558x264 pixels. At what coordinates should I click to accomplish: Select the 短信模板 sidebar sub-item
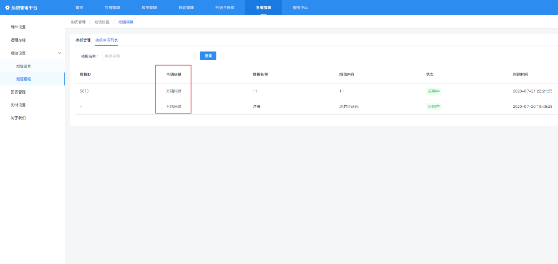pyautogui.click(x=23, y=79)
